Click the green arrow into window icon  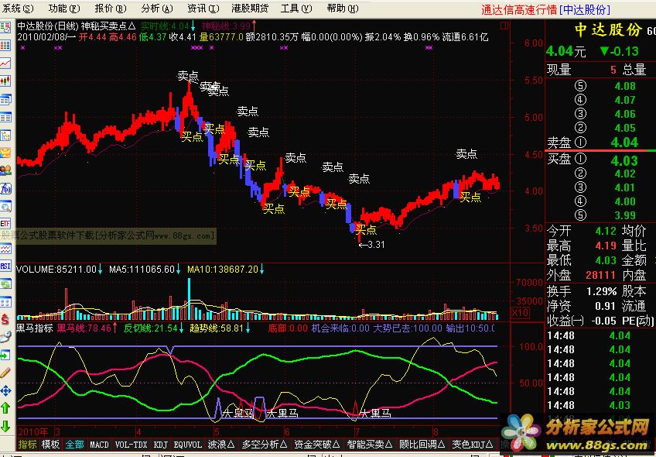(x=5, y=356)
